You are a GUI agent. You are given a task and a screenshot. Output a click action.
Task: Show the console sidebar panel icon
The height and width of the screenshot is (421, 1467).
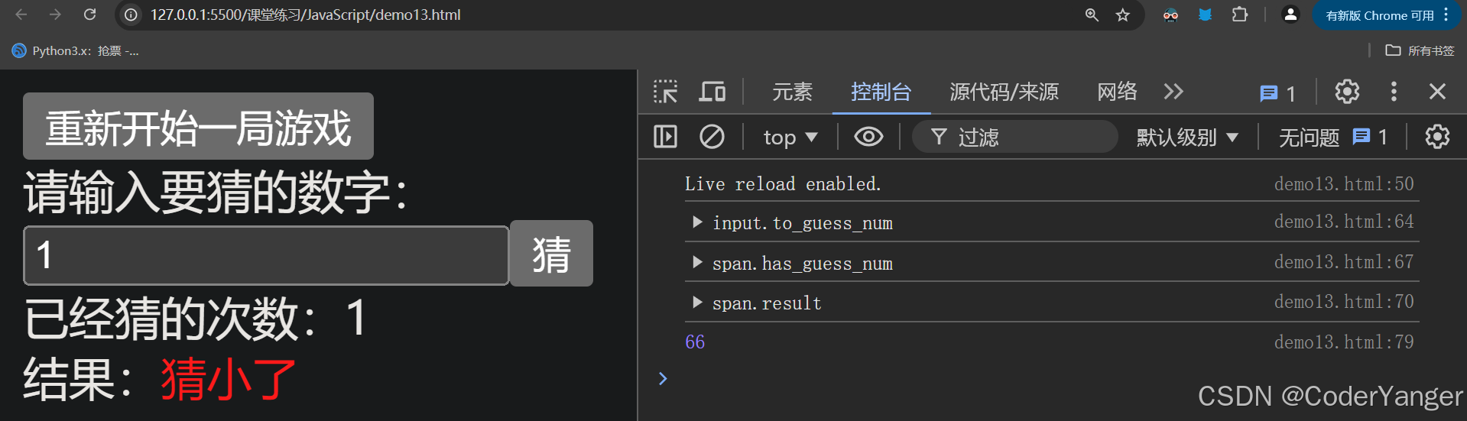point(665,137)
